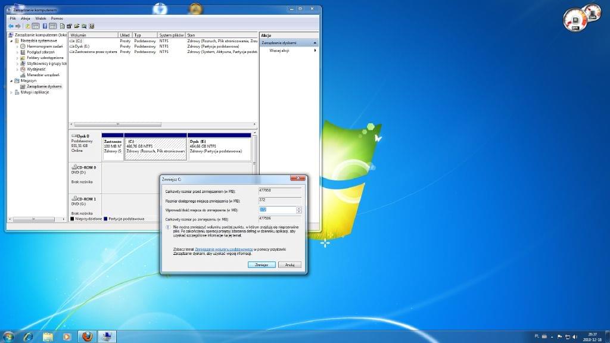The image size is (610, 343).
Task: Click the network tray icon
Action: [x=568, y=337]
